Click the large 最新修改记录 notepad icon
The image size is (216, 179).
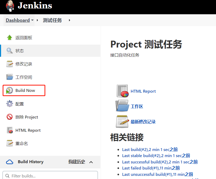122,121
